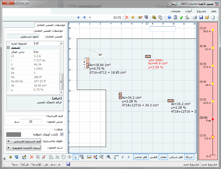Click the Save (floppy disk) toolbar icon
The width and height of the screenshot is (221, 169).
pyautogui.click(x=201, y=18)
